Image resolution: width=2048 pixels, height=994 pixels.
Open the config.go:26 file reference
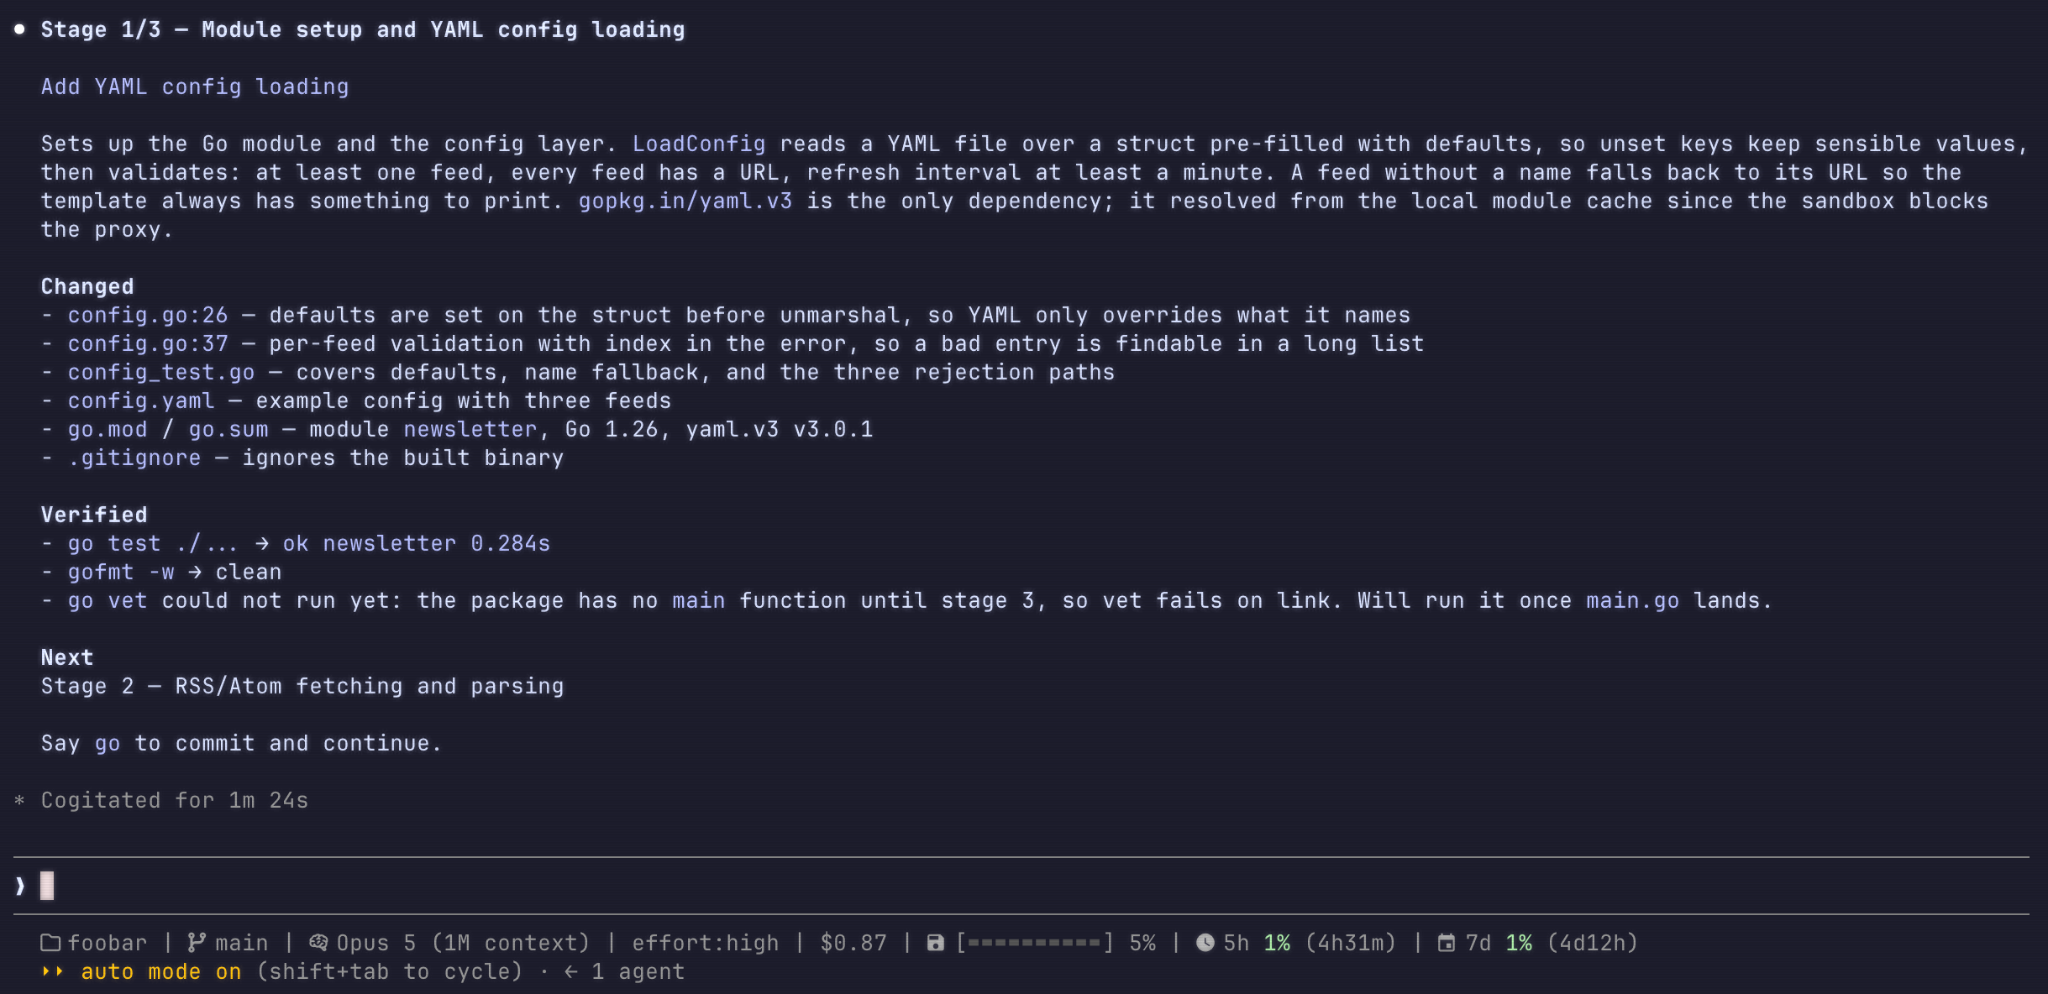pyautogui.click(x=148, y=315)
